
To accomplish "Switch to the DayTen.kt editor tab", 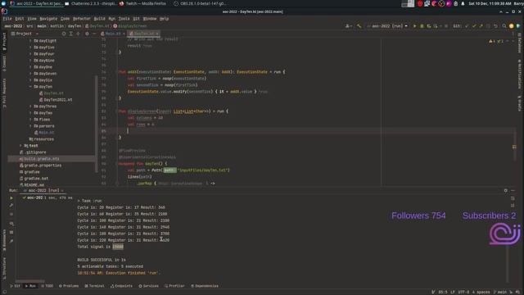I will click(x=144, y=34).
